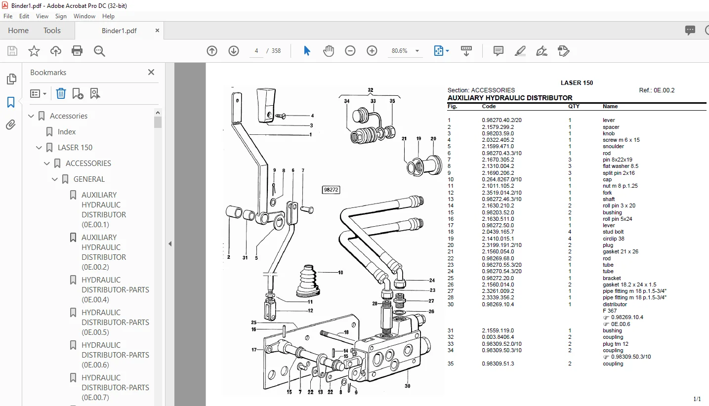
Task: Upload the file to cloud
Action: [x=56, y=51]
